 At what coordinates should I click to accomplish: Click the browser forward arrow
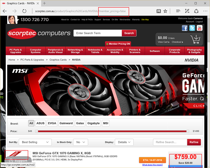(14, 11)
